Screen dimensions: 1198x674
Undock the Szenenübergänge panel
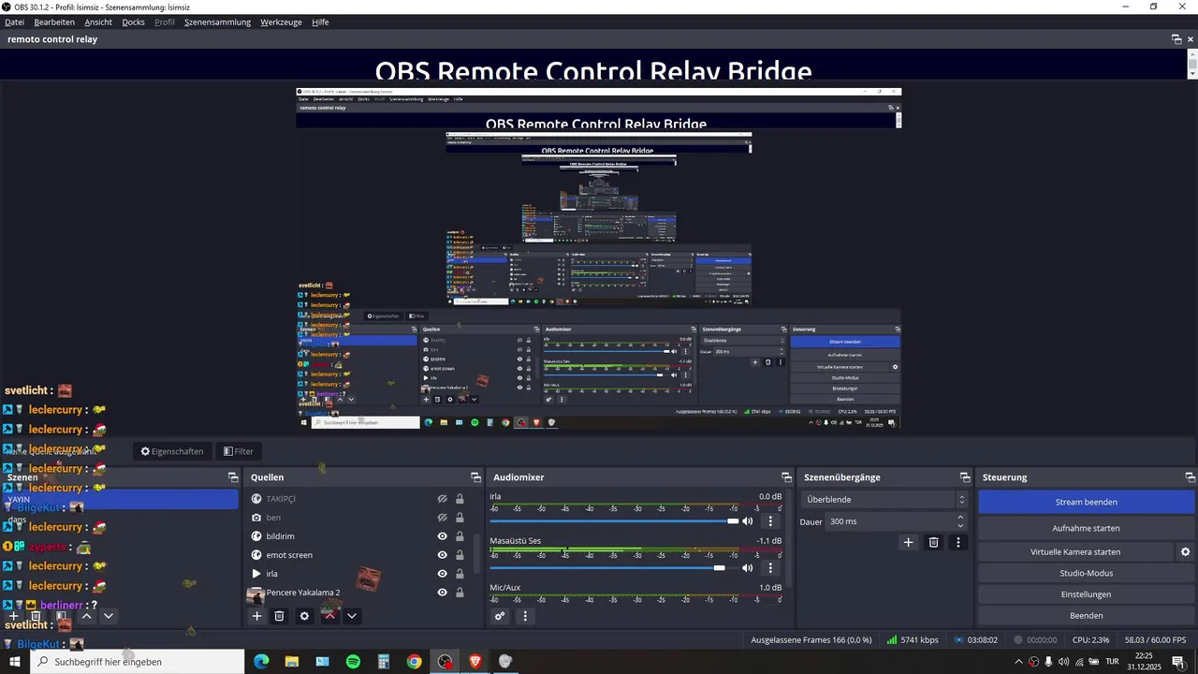coord(965,477)
